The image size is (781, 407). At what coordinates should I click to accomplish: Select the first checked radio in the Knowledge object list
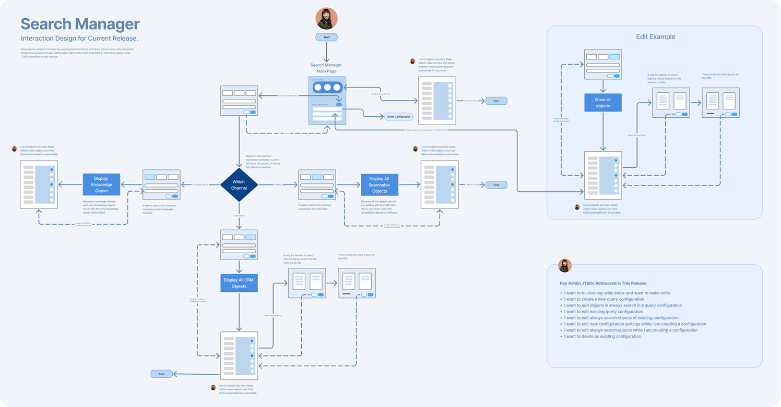click(51, 170)
